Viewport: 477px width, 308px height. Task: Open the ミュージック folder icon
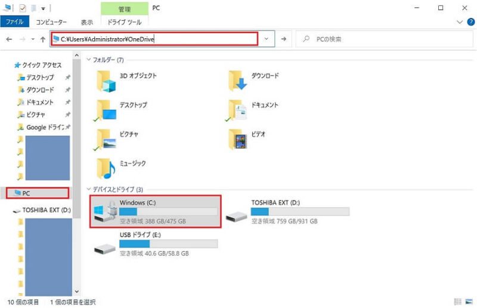[x=106, y=168]
